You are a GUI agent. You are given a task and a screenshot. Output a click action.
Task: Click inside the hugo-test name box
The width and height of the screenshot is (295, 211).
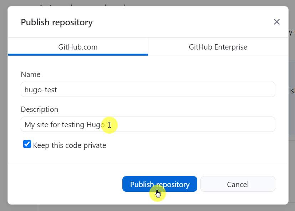click(148, 89)
